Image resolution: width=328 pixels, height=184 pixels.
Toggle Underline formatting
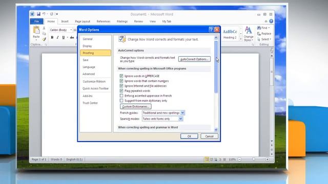[x=64, y=37]
